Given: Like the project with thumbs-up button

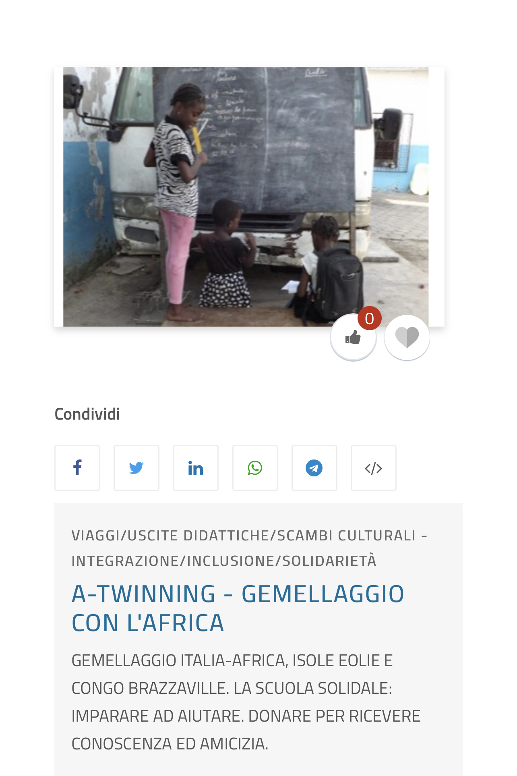Looking at the screenshot, I should [353, 337].
